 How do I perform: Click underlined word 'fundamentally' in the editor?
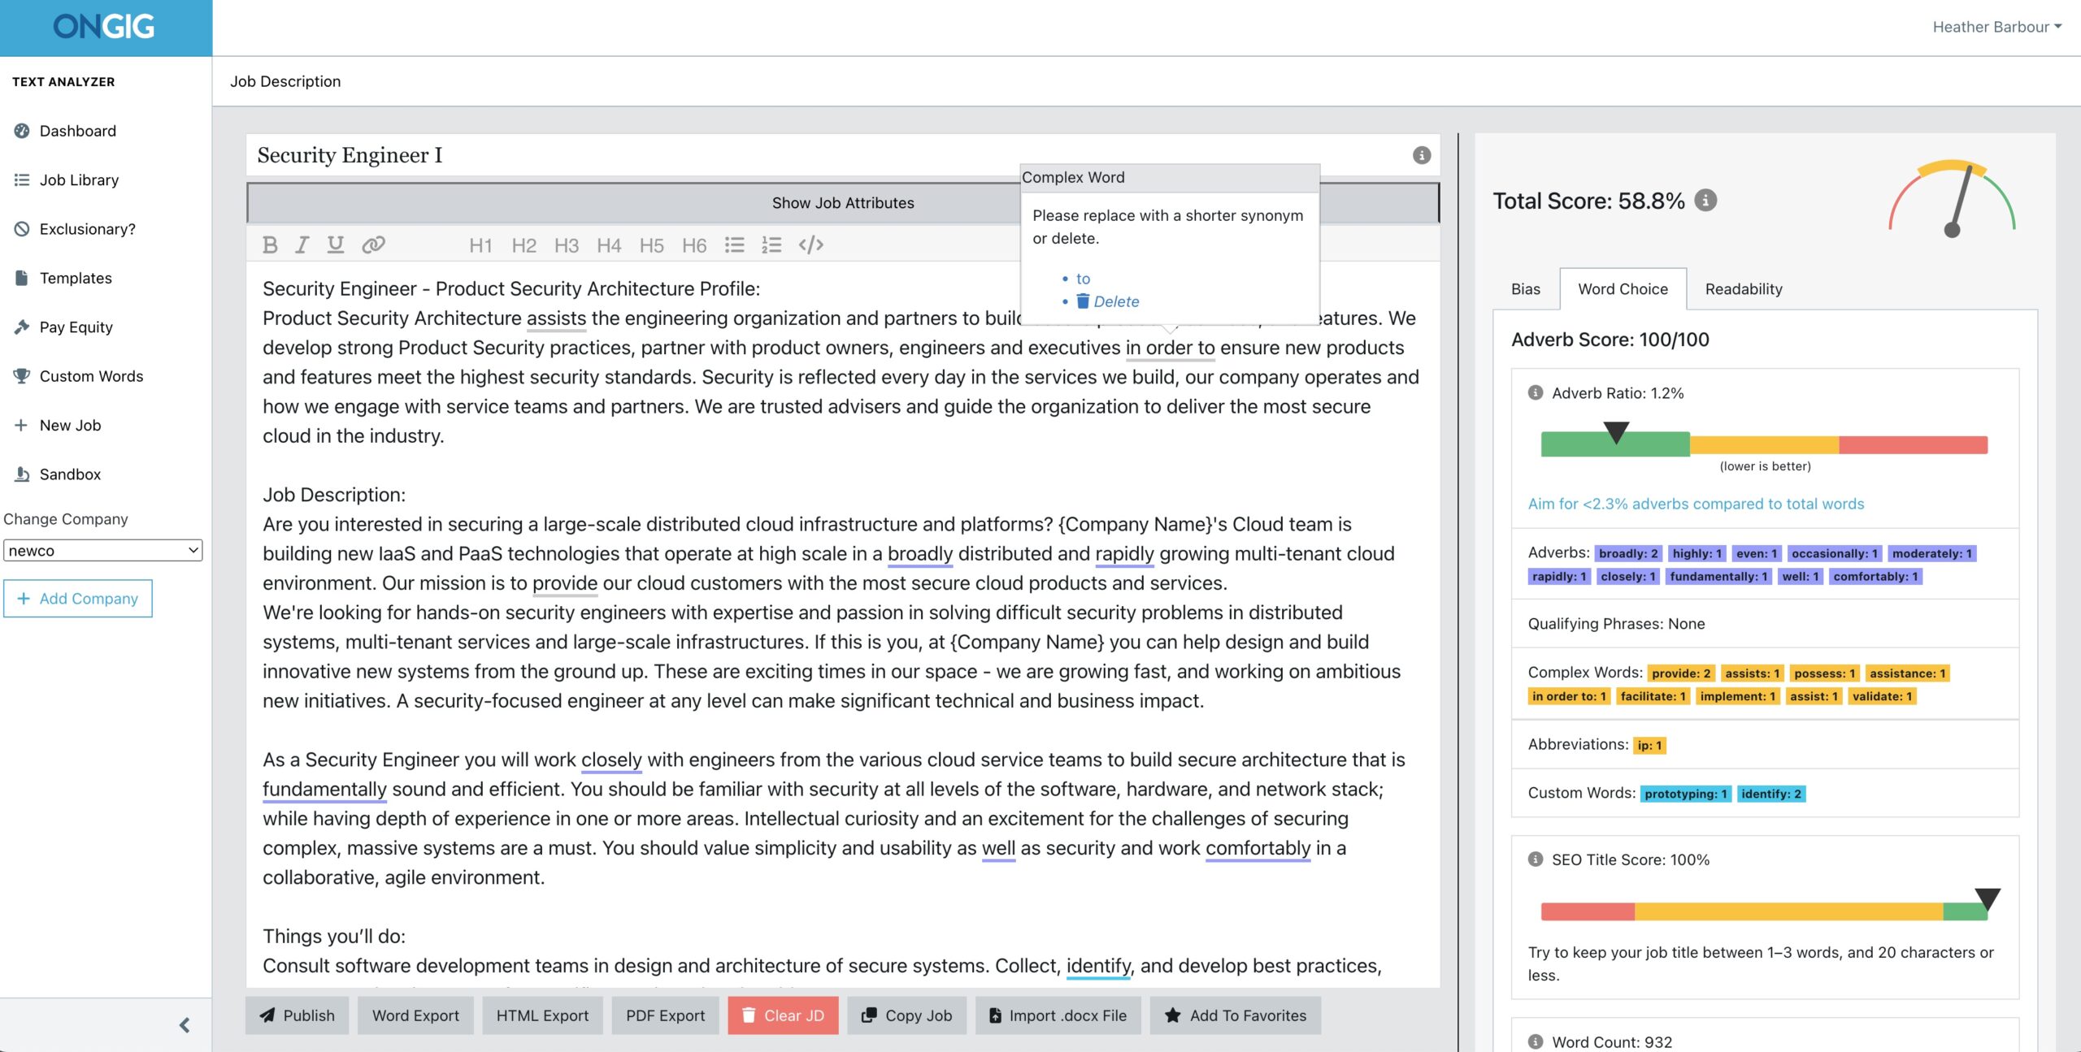pyautogui.click(x=324, y=789)
